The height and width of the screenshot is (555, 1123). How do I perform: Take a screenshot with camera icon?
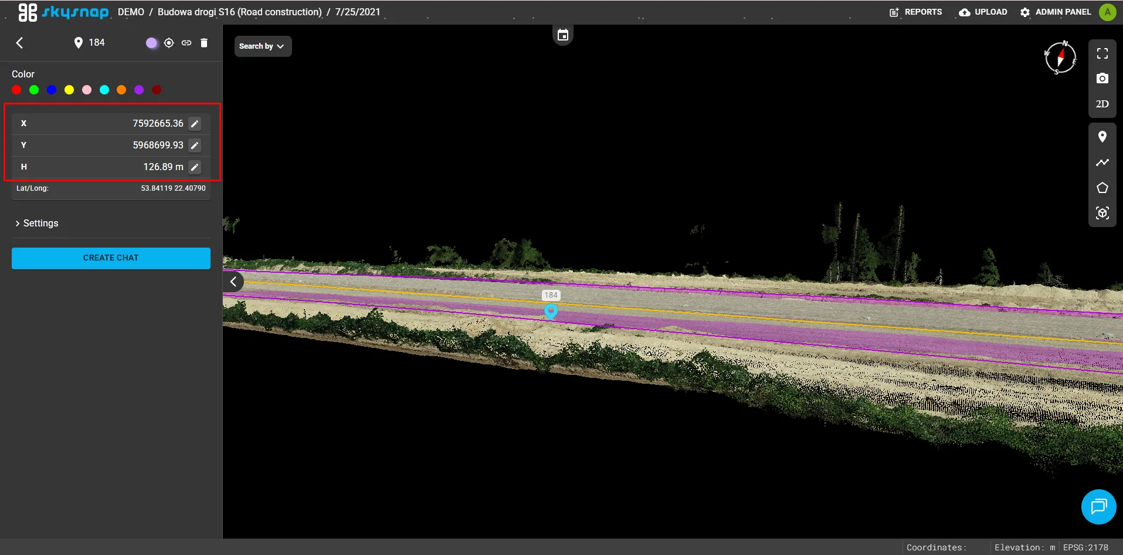point(1102,79)
